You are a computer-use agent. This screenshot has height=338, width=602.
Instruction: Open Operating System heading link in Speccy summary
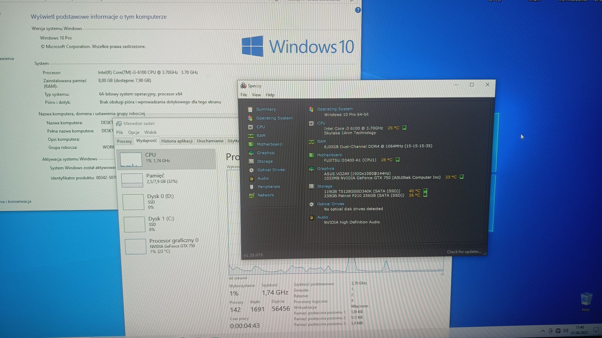point(335,109)
